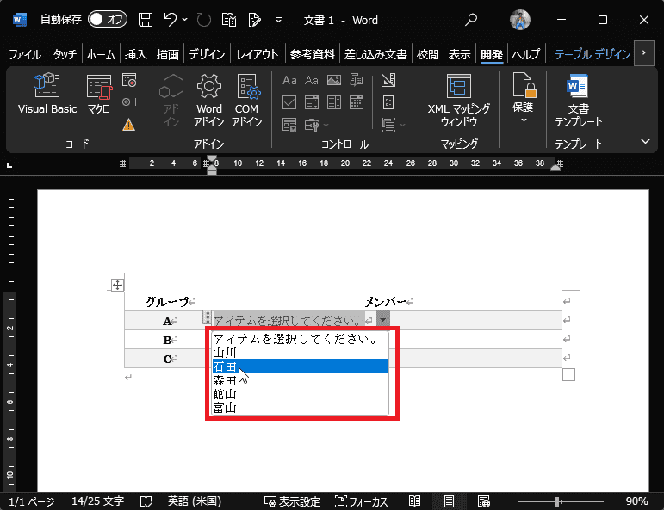The width and height of the screenshot is (664, 510).
Task: Click Display Settings (表示設定) in status bar
Action: click(292, 501)
